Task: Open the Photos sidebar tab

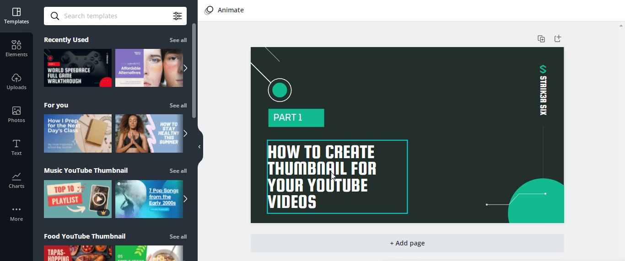Action: pos(16,115)
